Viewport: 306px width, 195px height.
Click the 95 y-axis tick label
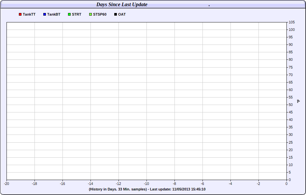tap(291, 37)
